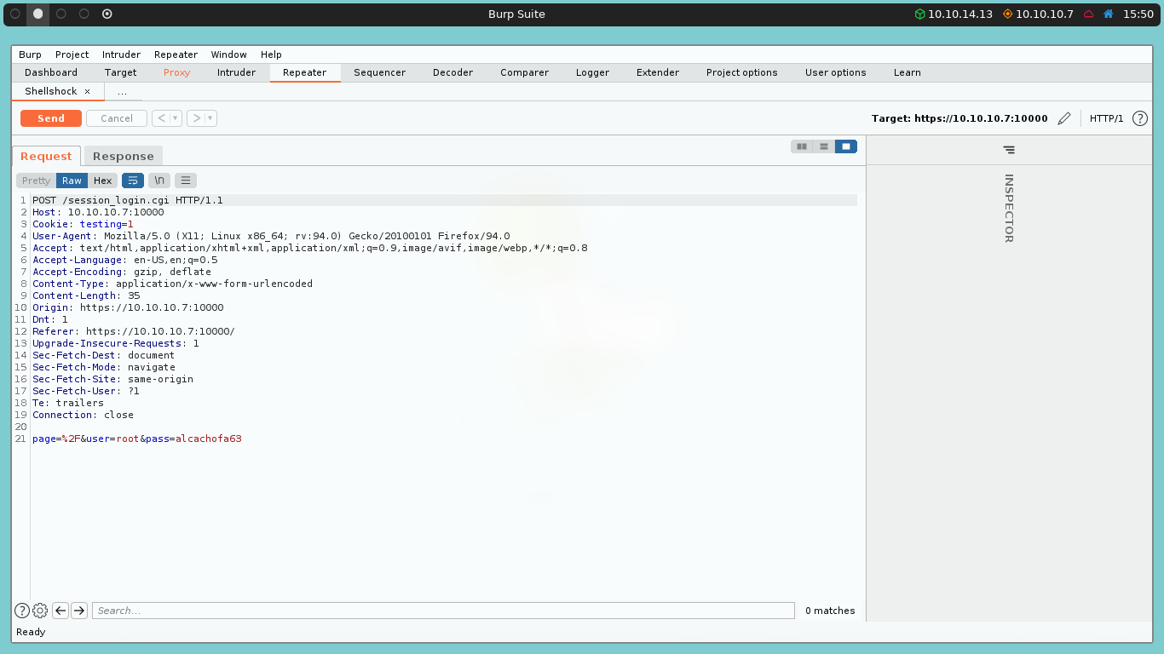Switch to the Comparer tab

click(x=525, y=72)
